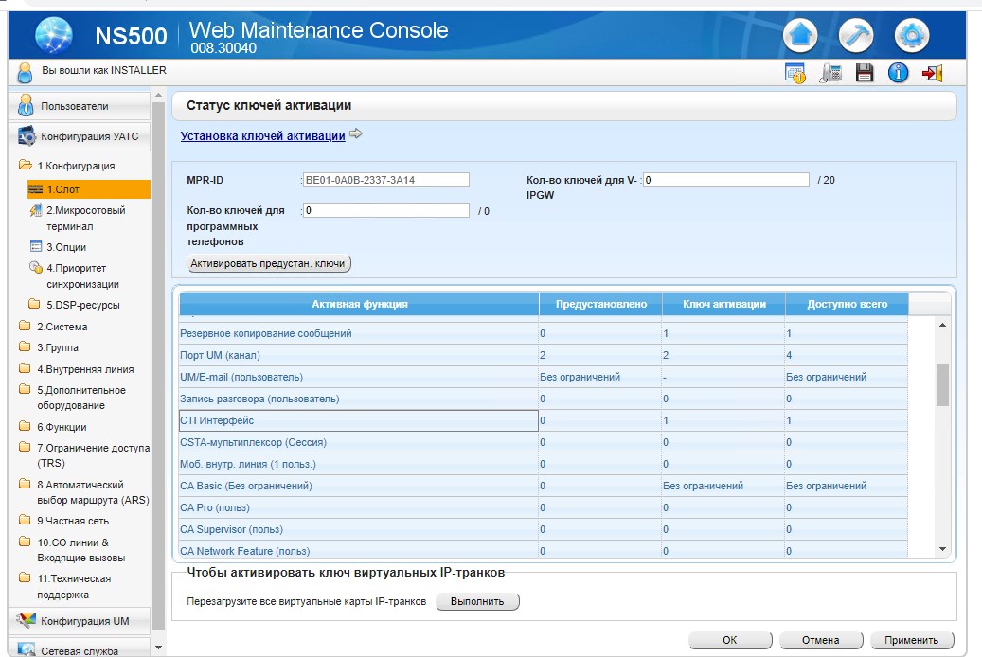Viewport: 982px width, 657px height.
Task: Open the Setup wizard hammer icon
Action: (855, 35)
